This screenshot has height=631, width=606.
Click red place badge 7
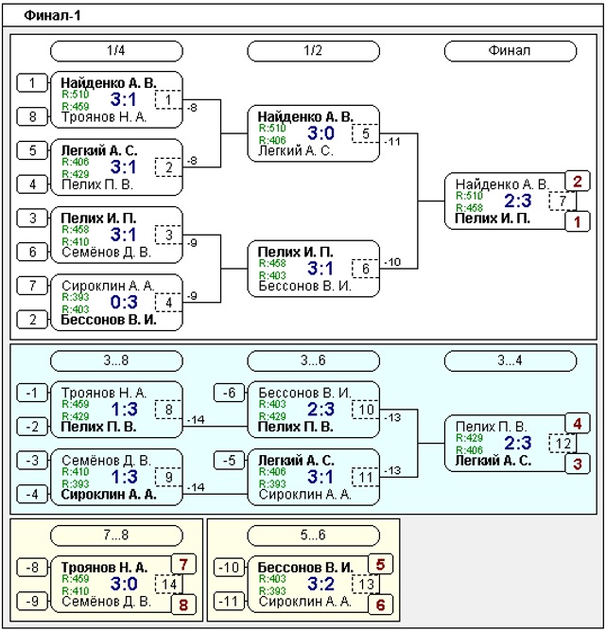(x=183, y=564)
